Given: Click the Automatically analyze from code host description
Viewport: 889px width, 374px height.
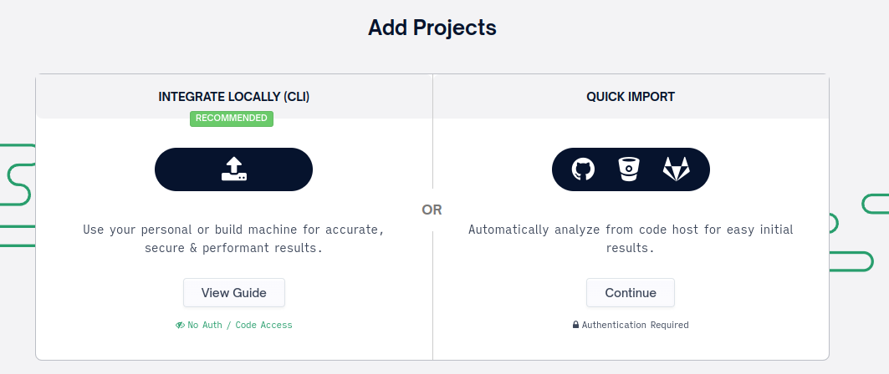Looking at the screenshot, I should pos(631,239).
